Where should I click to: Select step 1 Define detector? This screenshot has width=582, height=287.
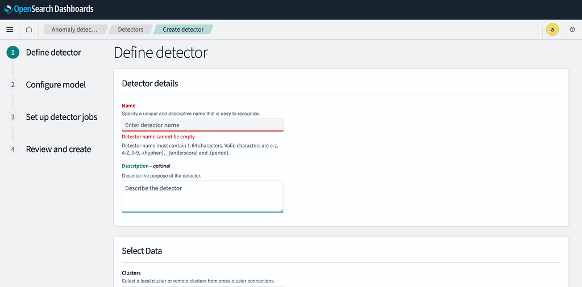click(x=53, y=53)
